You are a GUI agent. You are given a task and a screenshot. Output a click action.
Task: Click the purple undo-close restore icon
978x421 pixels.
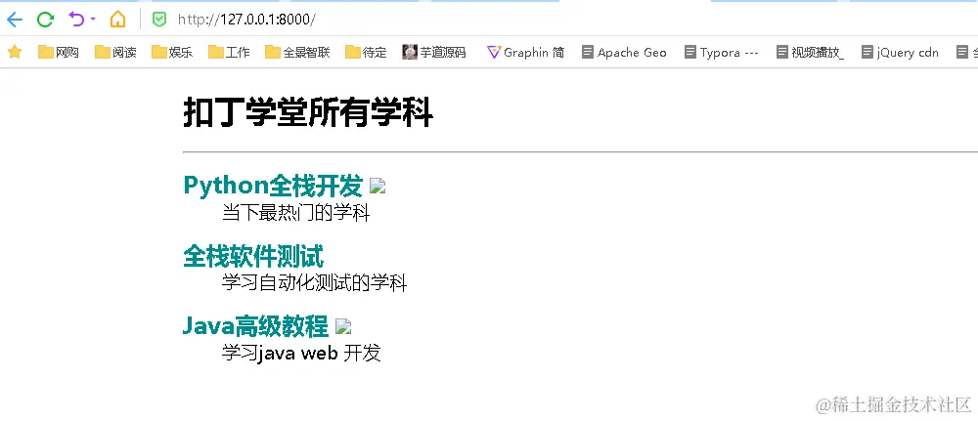pos(76,20)
